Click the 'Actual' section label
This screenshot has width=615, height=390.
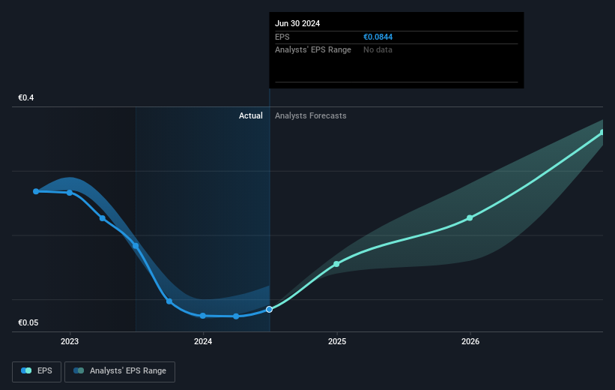click(251, 115)
